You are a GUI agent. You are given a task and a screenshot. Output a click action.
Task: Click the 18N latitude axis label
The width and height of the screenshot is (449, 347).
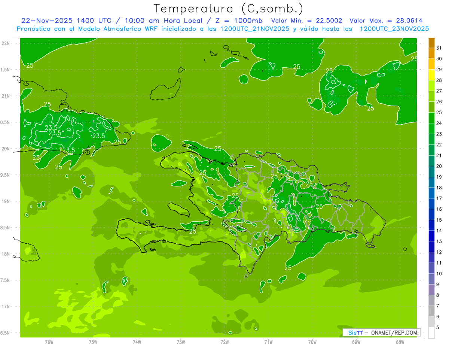click(6, 254)
